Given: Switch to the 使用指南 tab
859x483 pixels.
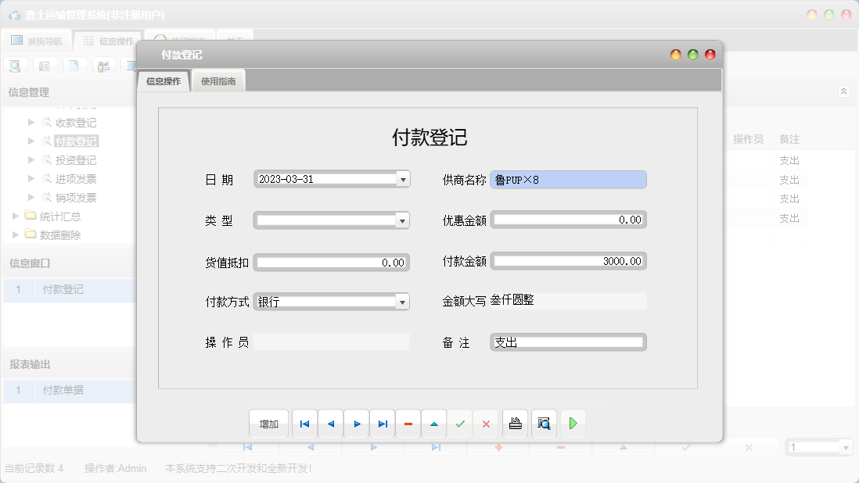Looking at the screenshot, I should point(217,80).
